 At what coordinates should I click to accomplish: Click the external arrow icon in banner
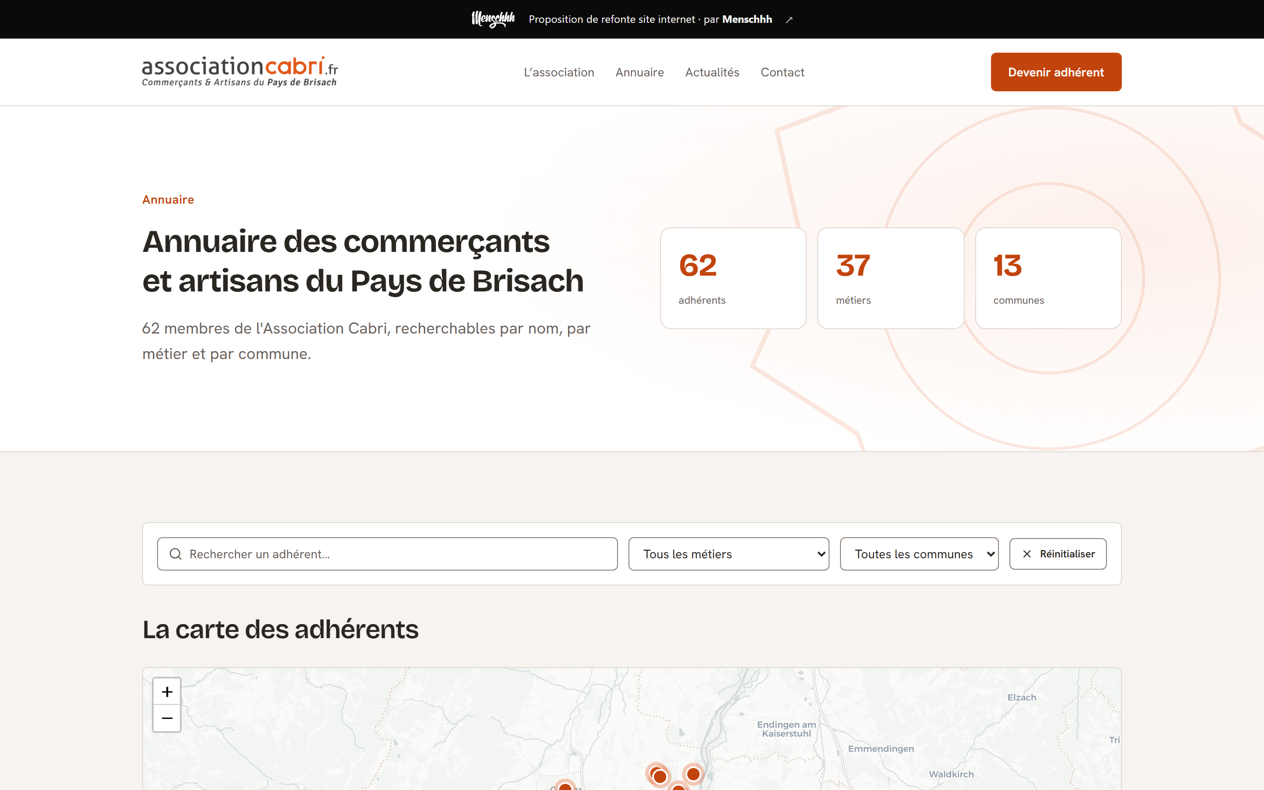(789, 20)
